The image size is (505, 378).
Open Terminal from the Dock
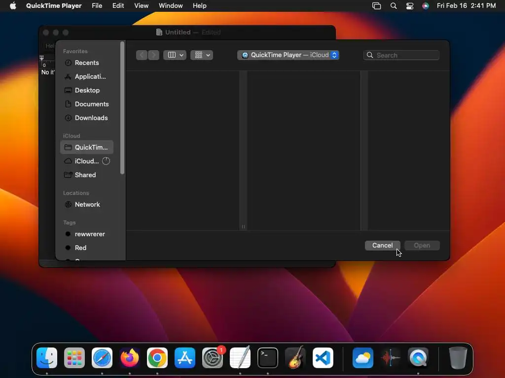coord(268,358)
